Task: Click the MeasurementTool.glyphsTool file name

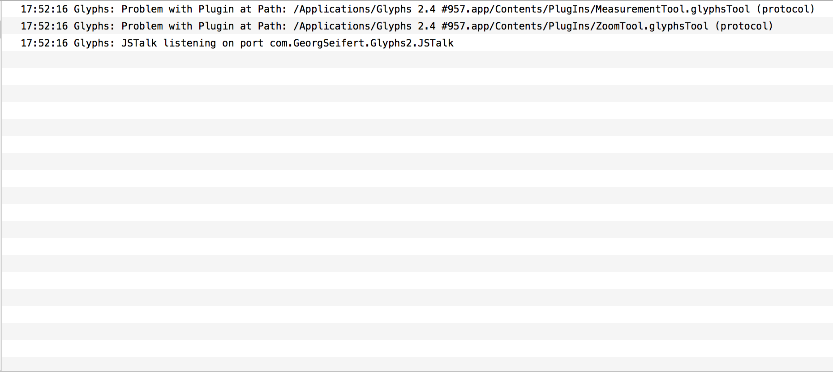Action: (672, 9)
